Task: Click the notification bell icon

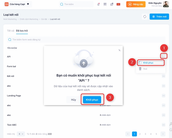Action: (98, 4)
